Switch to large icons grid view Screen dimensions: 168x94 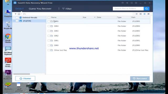point(141,14)
